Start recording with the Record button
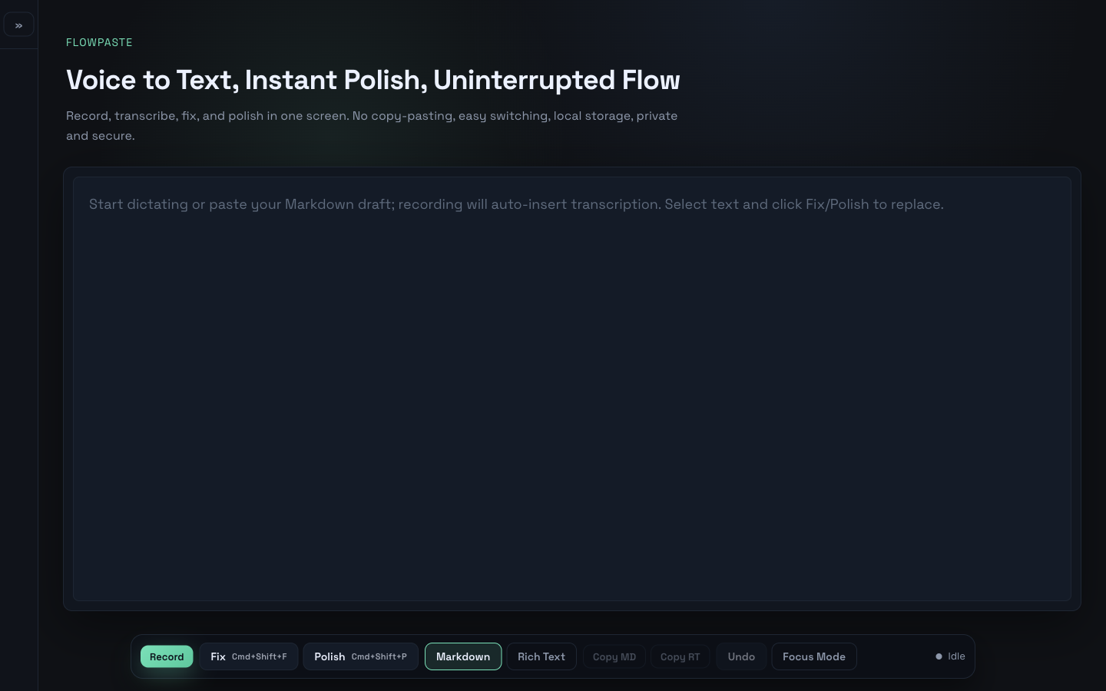1106x691 pixels. pos(167,656)
